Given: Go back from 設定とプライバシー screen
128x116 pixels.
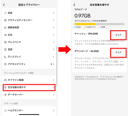Looking at the screenshot, I should click(x=4, y=5).
